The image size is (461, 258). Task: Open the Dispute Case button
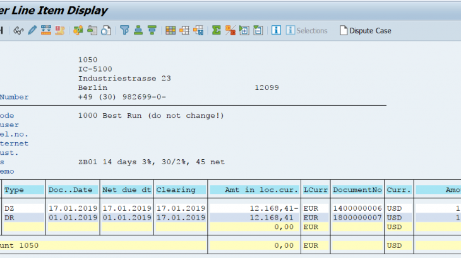pyautogui.click(x=366, y=30)
